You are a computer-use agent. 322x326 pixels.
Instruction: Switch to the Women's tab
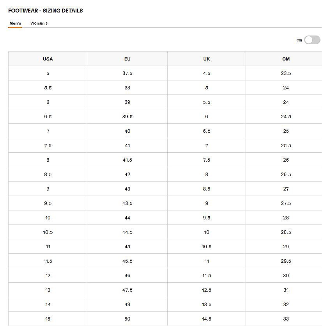coord(39,23)
